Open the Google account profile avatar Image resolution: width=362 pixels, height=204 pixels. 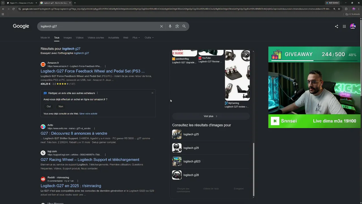[353, 26]
